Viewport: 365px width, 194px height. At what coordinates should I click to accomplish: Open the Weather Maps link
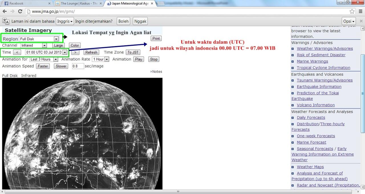(x=310, y=167)
